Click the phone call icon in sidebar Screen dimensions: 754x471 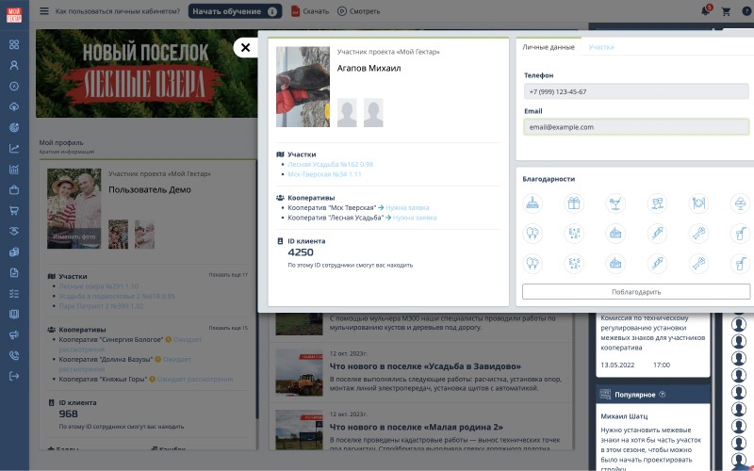click(x=14, y=355)
